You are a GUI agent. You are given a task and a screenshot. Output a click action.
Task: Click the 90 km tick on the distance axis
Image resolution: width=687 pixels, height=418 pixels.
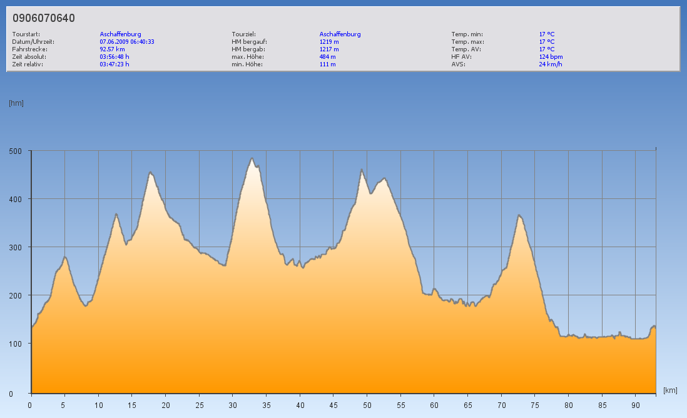pos(635,405)
